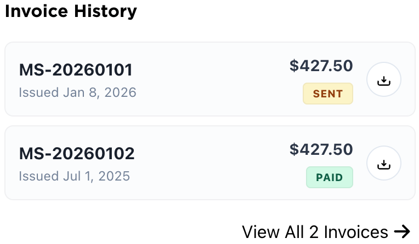Download the invoice marked SENT

[384, 80]
